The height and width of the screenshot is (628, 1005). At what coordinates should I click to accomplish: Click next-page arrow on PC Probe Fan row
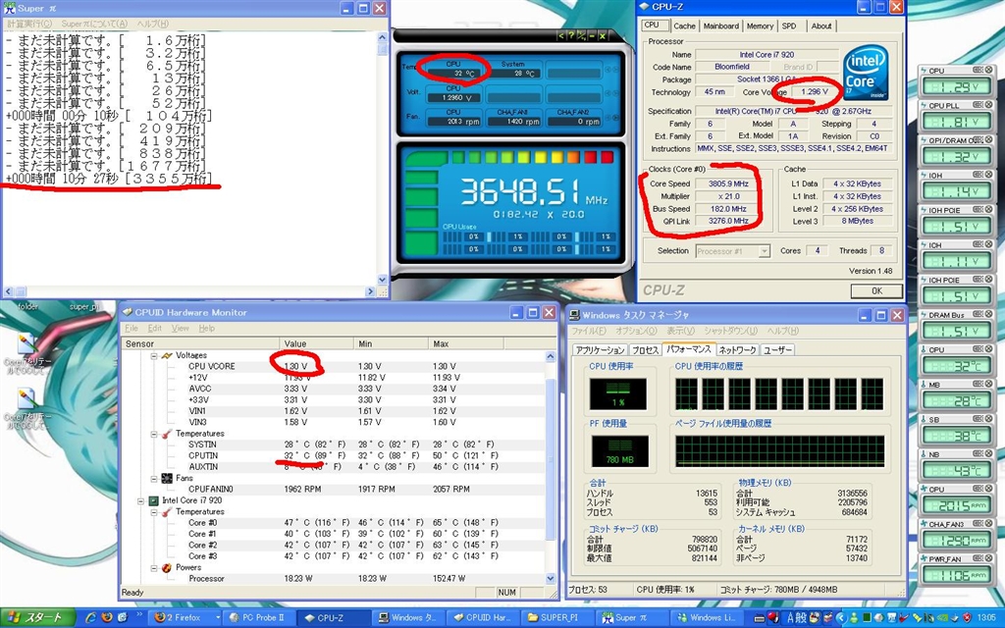pos(615,118)
